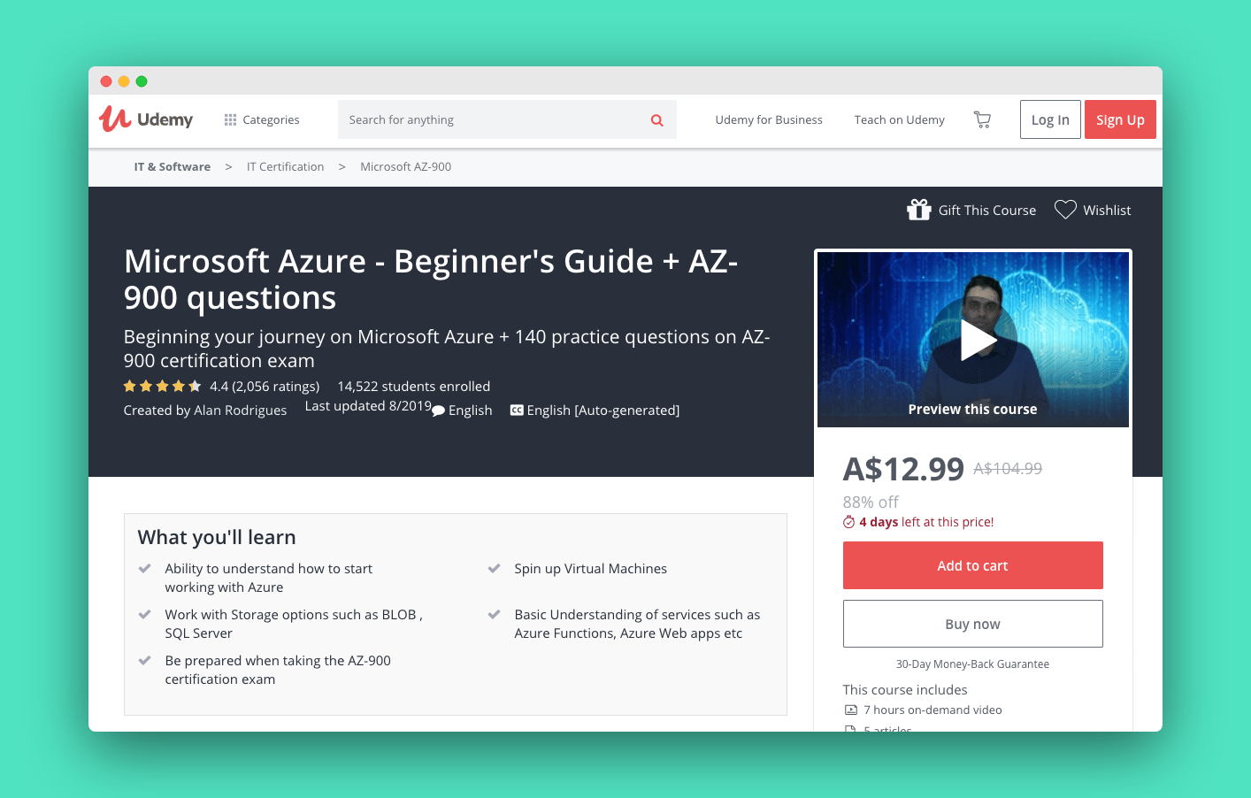This screenshot has width=1251, height=798.
Task: Go to IT & Software breadcrumb
Action: [173, 166]
